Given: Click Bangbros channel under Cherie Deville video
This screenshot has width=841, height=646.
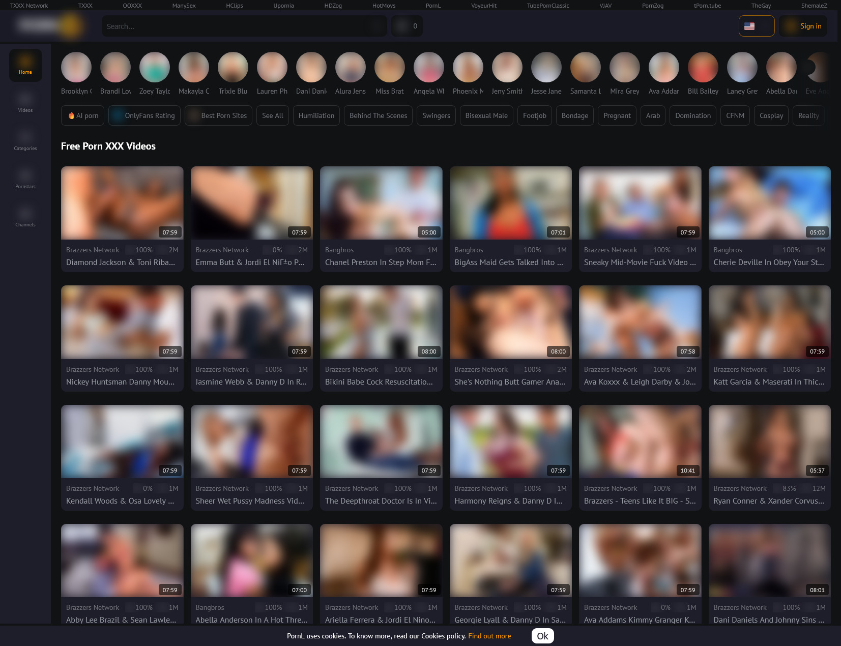Looking at the screenshot, I should pyautogui.click(x=728, y=250).
